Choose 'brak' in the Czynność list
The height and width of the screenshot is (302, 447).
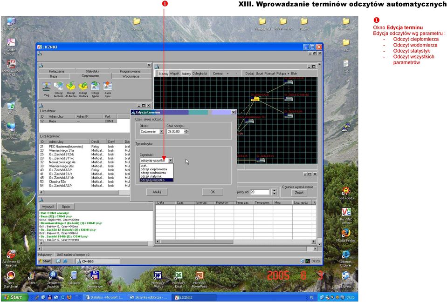(x=156, y=165)
